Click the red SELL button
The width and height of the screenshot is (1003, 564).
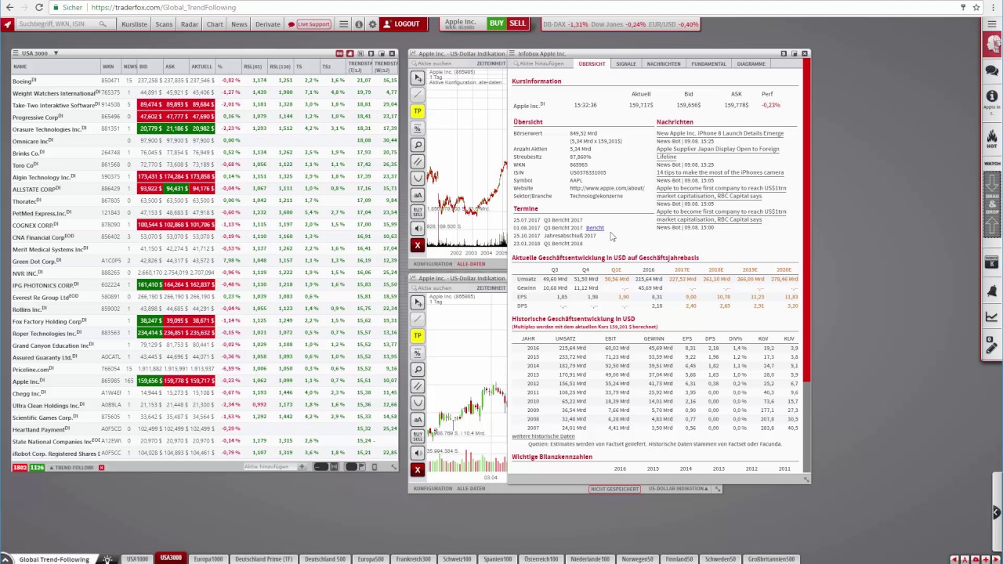point(517,23)
